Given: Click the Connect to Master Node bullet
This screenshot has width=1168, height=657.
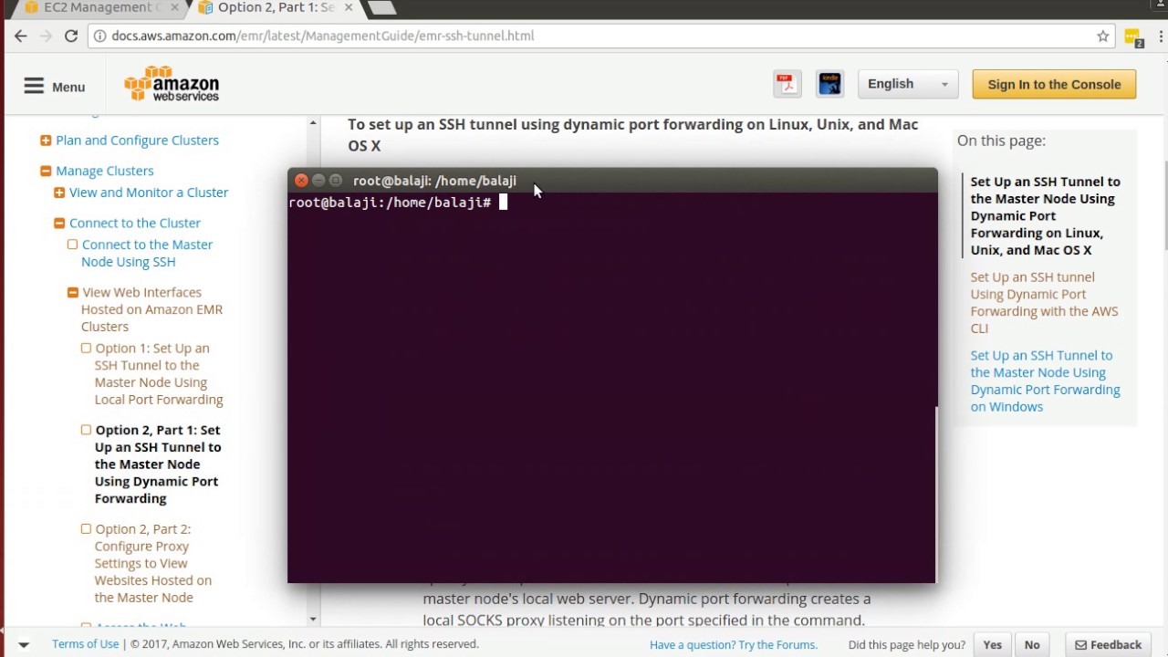Looking at the screenshot, I should pyautogui.click(x=72, y=245).
